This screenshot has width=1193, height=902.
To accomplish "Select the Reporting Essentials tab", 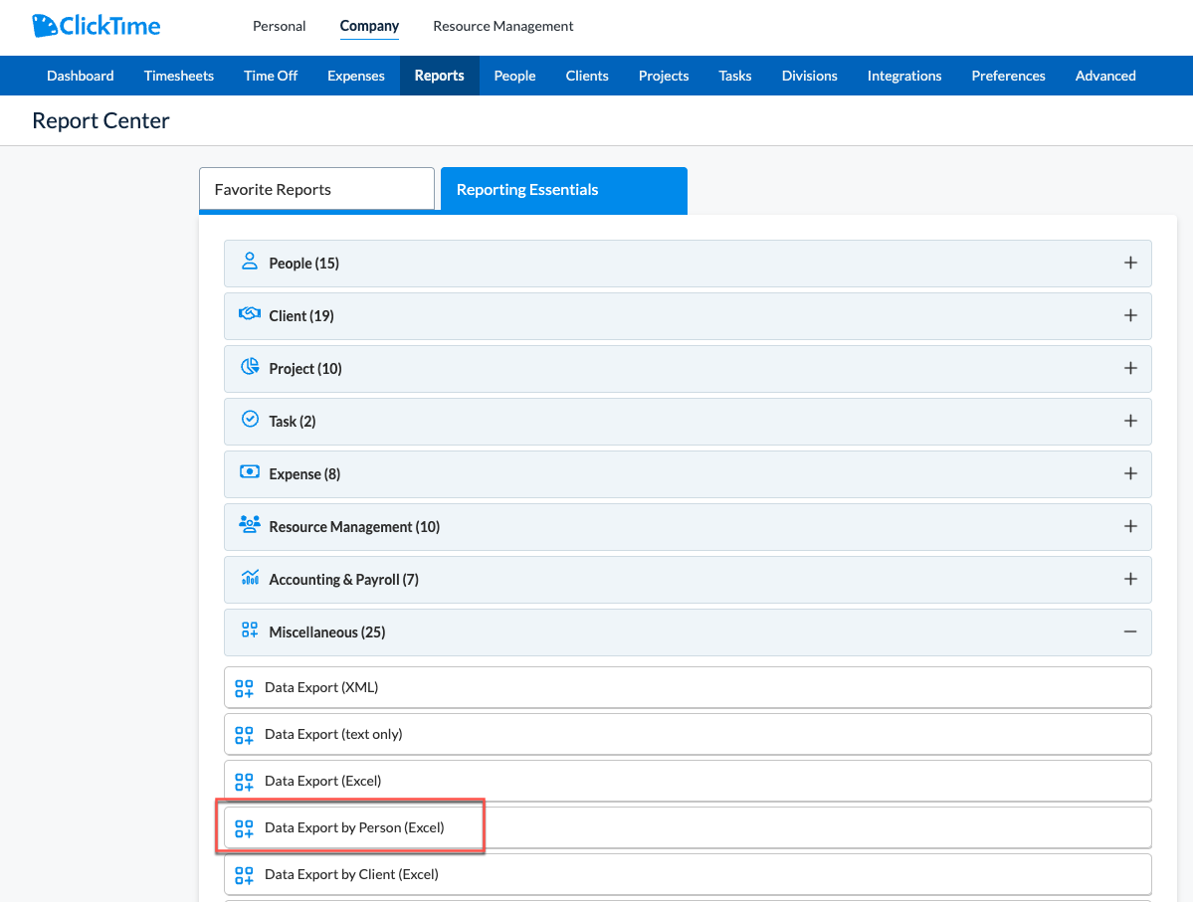I will coord(564,190).
